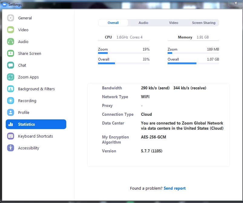Click the '189 MB' Zoom memory value

pos(213,49)
